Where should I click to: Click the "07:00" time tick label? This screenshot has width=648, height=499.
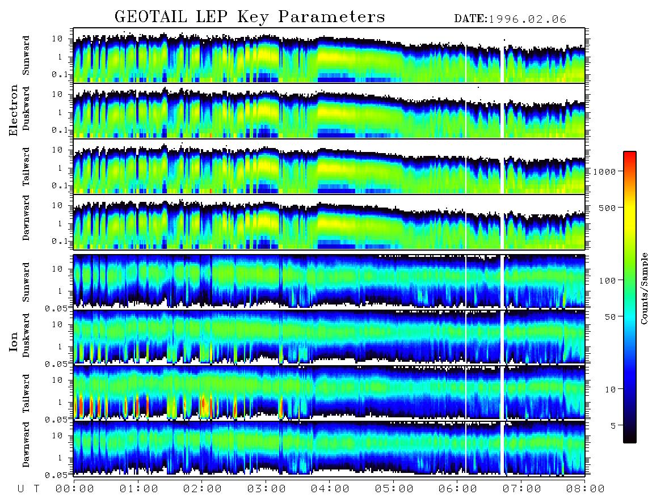[x=522, y=489]
